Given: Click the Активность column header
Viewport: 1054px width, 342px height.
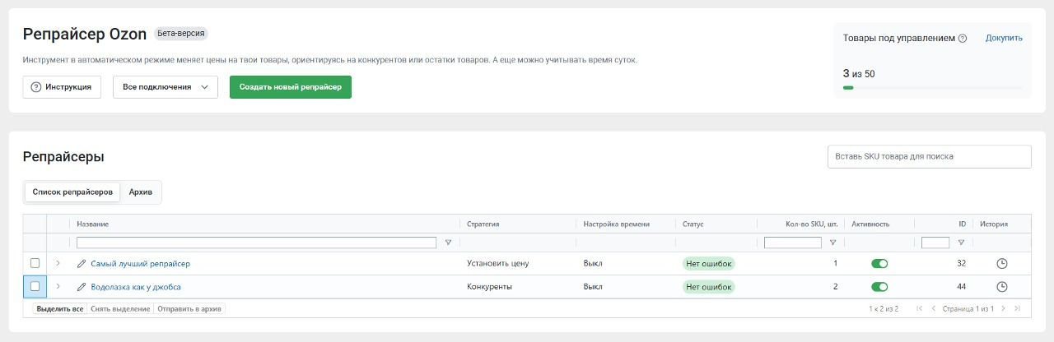Looking at the screenshot, I should pos(870,224).
